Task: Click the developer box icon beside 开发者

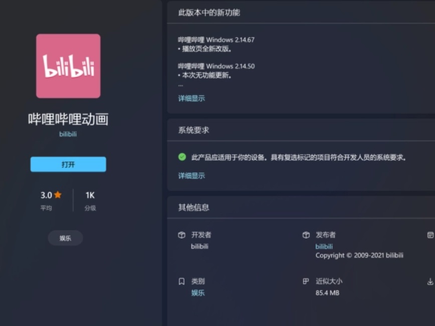Action: pyautogui.click(x=181, y=235)
